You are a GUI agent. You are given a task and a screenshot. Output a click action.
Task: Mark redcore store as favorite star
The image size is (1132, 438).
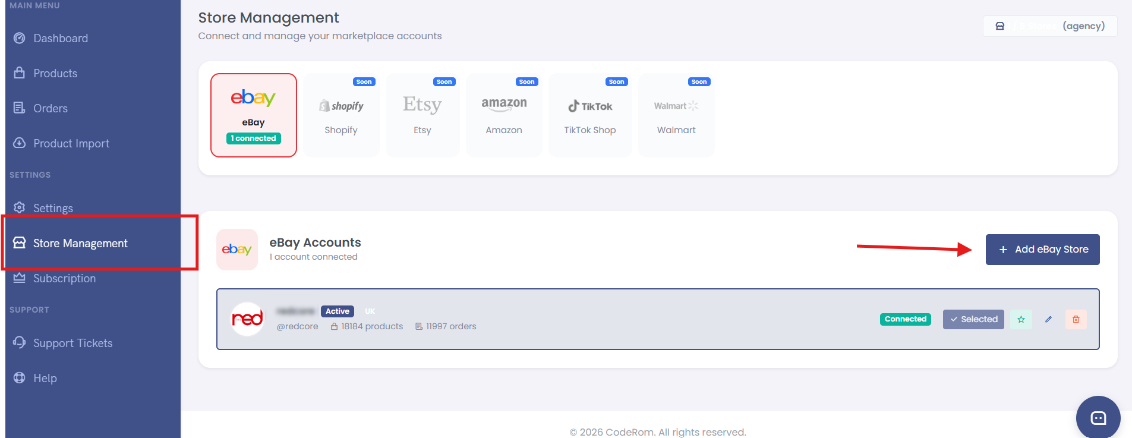(1021, 319)
